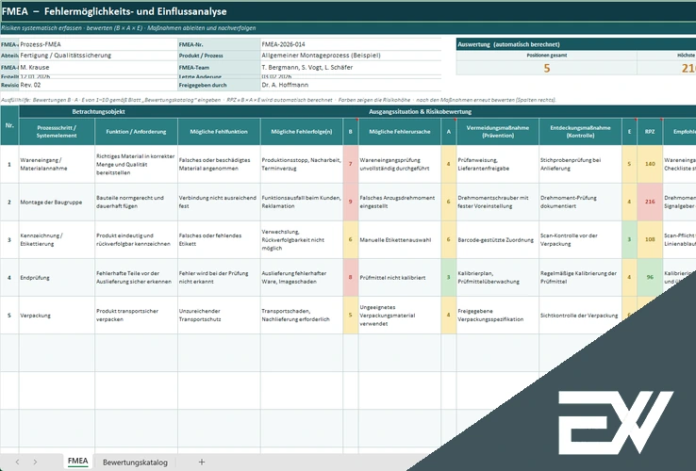Image resolution: width=696 pixels, height=471 pixels.
Task: Select 'Manuelle Etikettenauswahl' cause cell
Action: [x=400, y=240]
